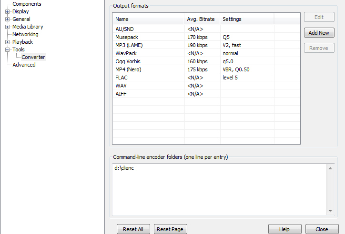The height and width of the screenshot is (234, 345).
Task: Click inside the encoder folders text box
Action: click(x=220, y=189)
